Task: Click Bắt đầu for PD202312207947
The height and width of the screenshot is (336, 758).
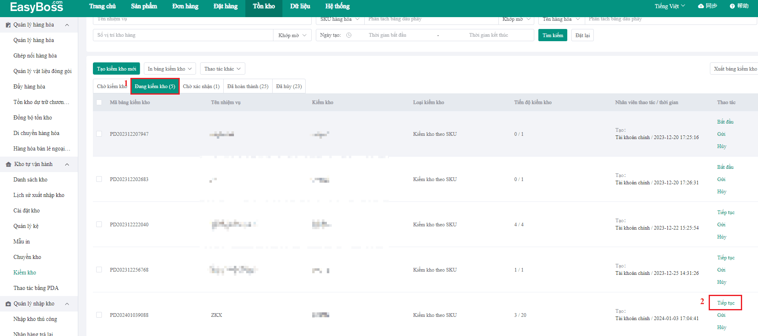Action: [x=725, y=122]
